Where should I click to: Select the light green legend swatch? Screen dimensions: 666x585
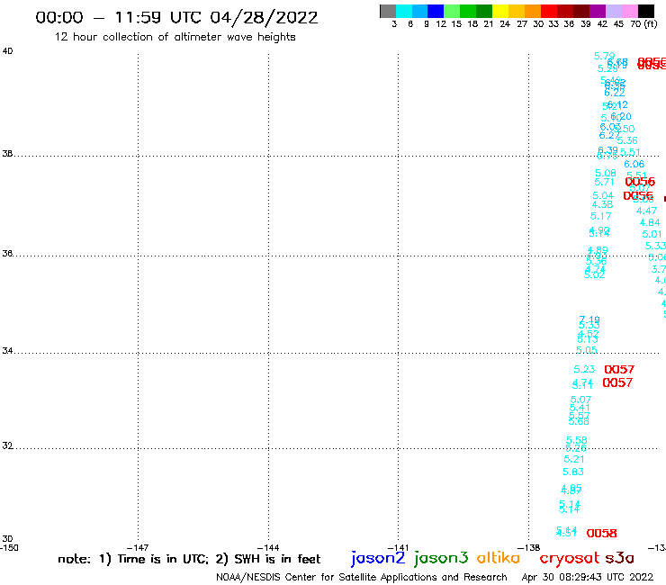point(452,11)
